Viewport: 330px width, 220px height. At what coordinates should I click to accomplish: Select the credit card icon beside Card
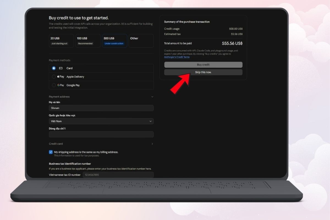point(61,68)
